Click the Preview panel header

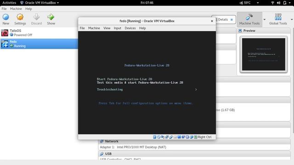click(264, 31)
